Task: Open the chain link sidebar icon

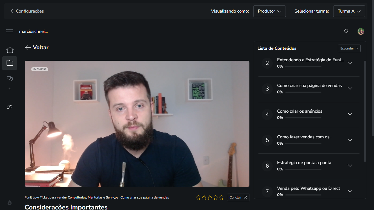Action: pos(10,107)
